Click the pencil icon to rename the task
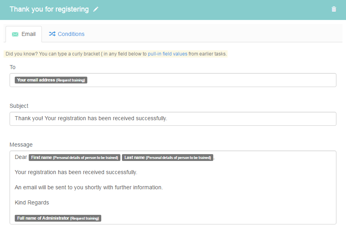Screen dimensions: 346x236 [96, 9]
